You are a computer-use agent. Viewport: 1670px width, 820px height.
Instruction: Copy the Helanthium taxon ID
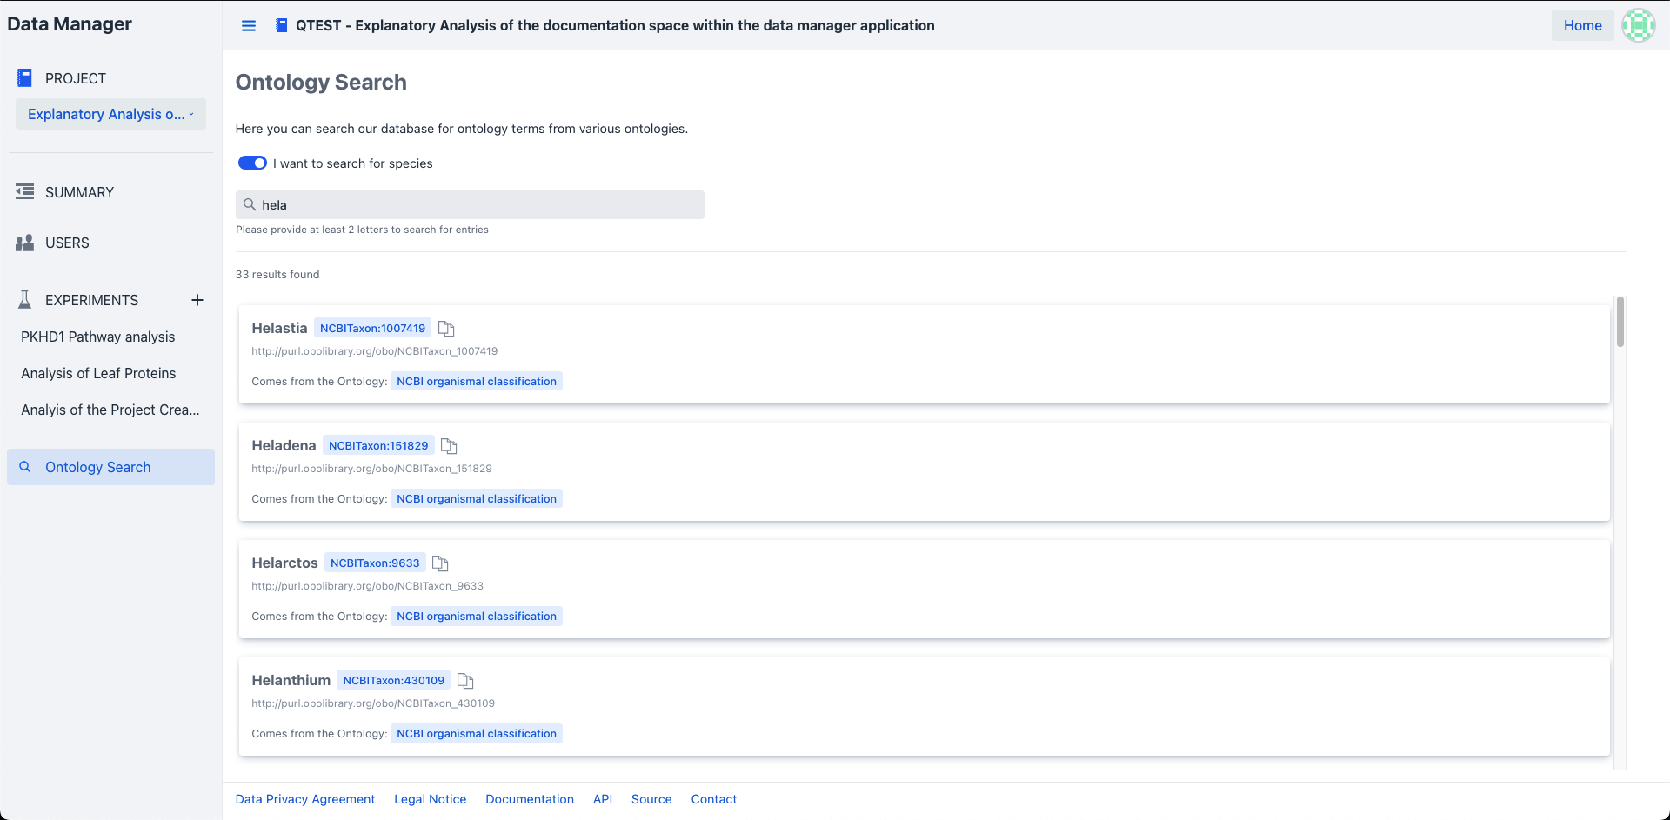point(465,681)
